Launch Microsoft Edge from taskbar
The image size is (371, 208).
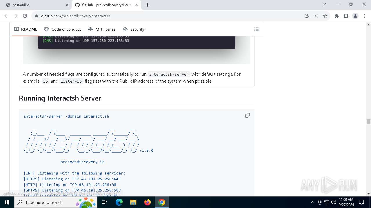[x=119, y=202]
